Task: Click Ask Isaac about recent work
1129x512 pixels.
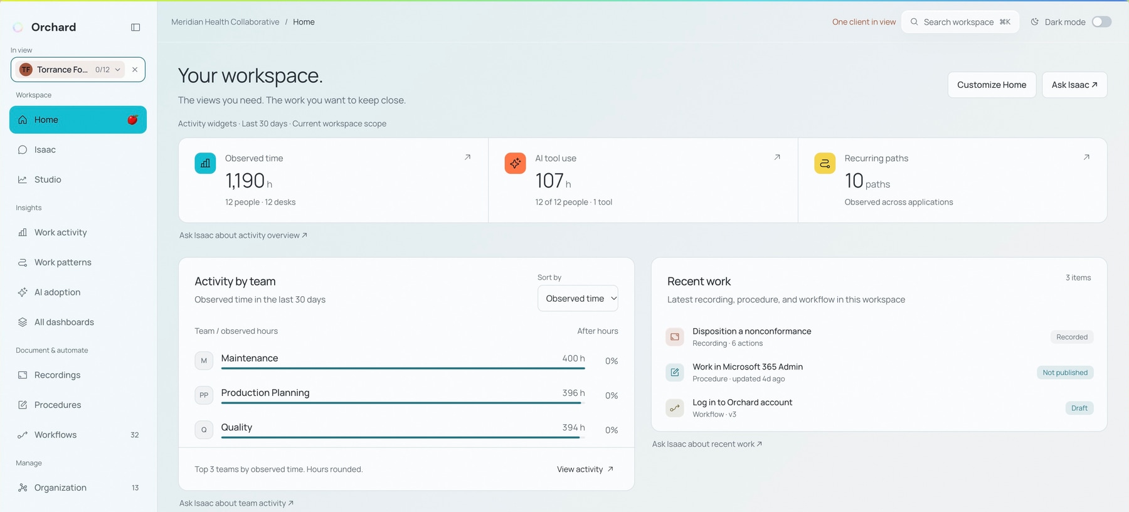Action: [x=707, y=444]
